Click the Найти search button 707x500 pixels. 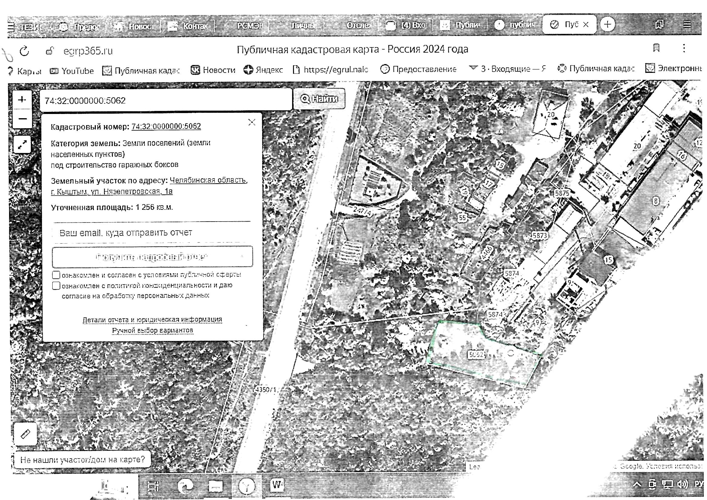[x=319, y=99]
